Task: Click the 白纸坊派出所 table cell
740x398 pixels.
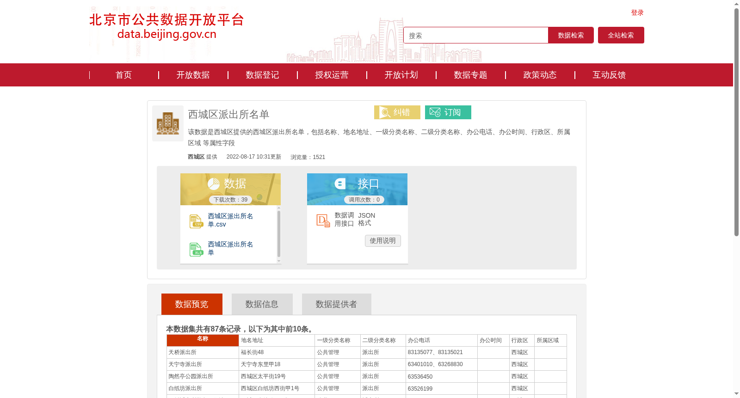Action: point(203,389)
